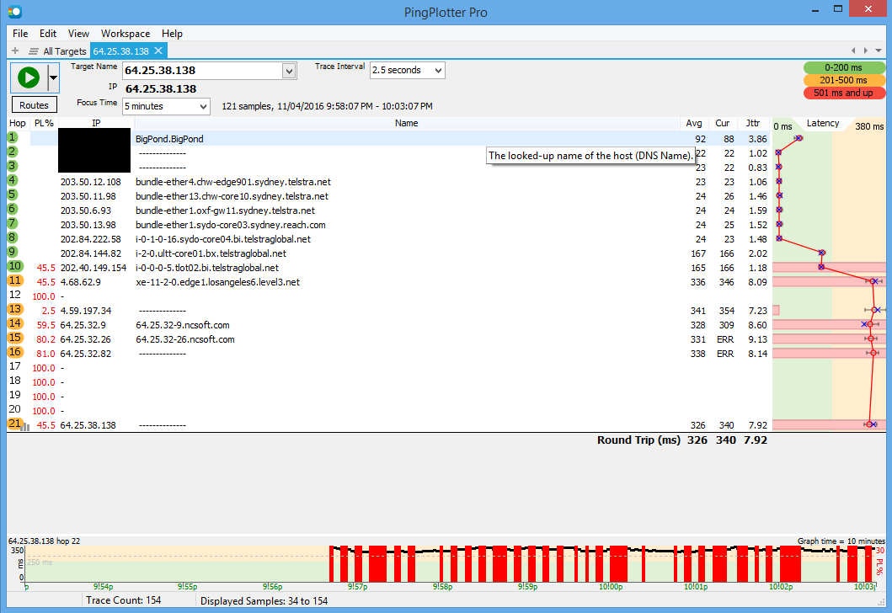Close the 64.25.38.138 tab

coord(158,51)
